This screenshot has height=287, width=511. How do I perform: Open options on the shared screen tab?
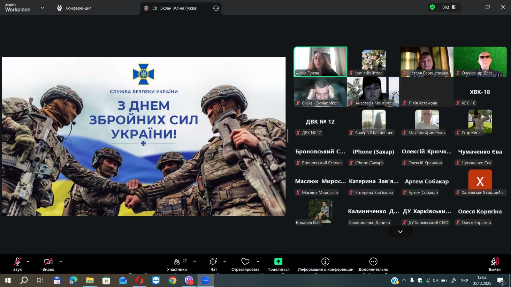coord(216,8)
